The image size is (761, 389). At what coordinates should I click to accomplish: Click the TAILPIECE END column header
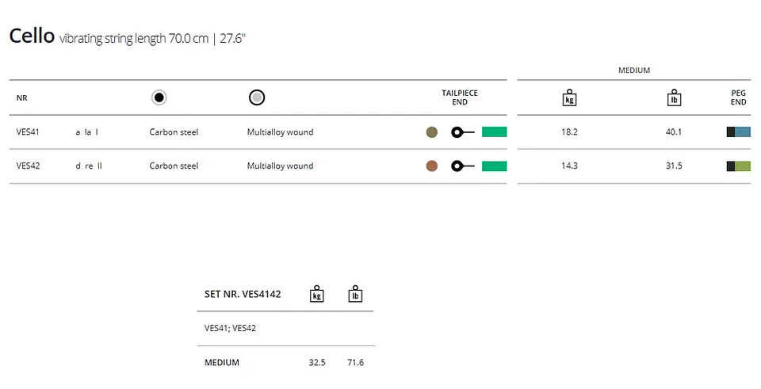460,97
